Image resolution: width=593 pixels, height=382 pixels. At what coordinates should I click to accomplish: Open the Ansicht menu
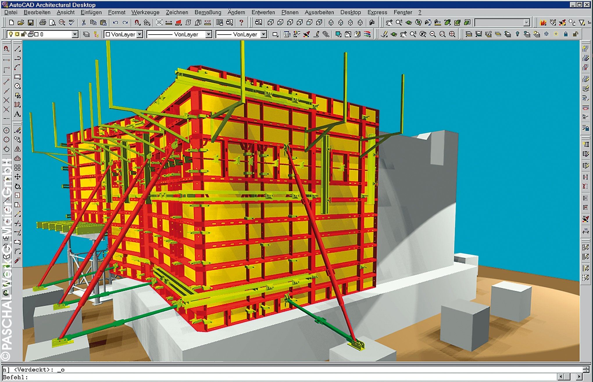click(x=65, y=12)
